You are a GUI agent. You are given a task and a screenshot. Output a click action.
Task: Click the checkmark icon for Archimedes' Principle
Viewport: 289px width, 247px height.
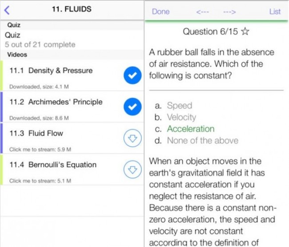132,107
